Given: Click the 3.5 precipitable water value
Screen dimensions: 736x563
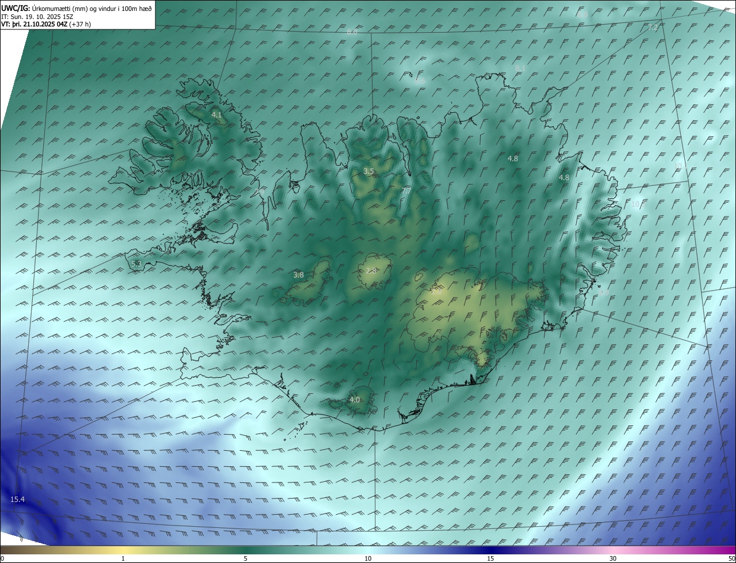Looking at the screenshot, I should [369, 172].
